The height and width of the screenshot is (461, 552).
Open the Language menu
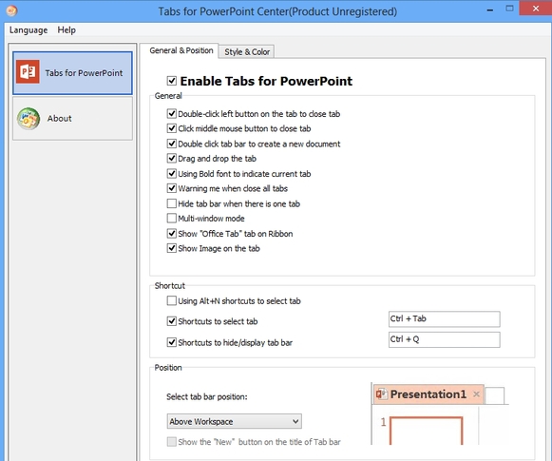(x=29, y=29)
